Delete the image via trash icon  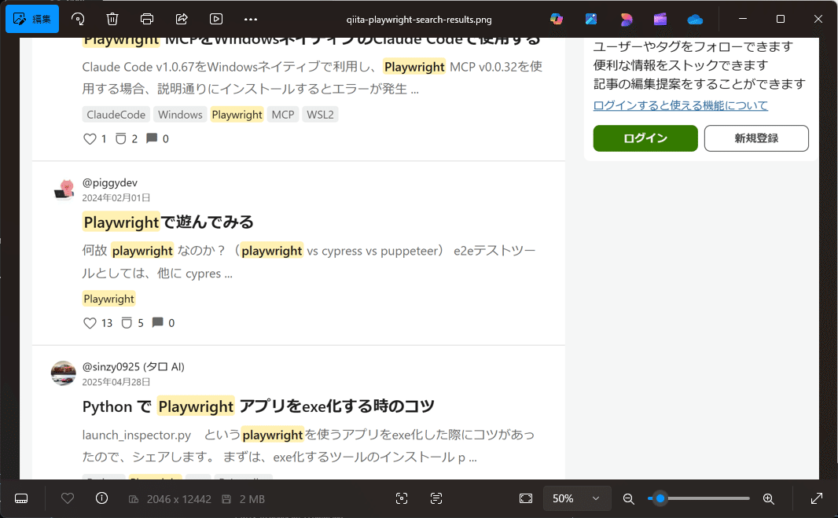(112, 19)
